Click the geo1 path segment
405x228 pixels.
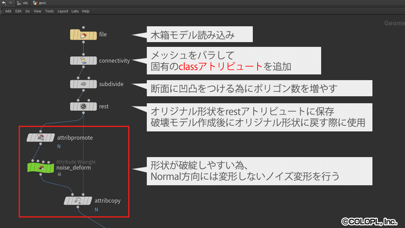pyautogui.click(x=43, y=3)
